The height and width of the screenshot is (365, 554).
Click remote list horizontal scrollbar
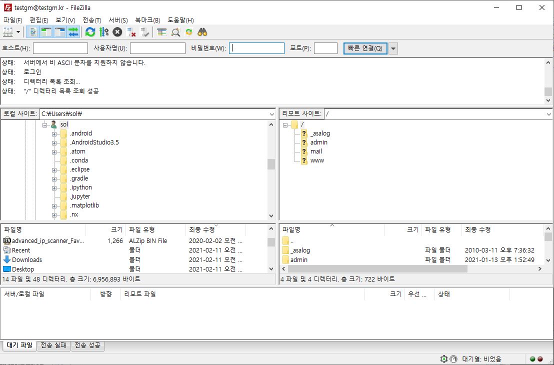[x=377, y=269]
